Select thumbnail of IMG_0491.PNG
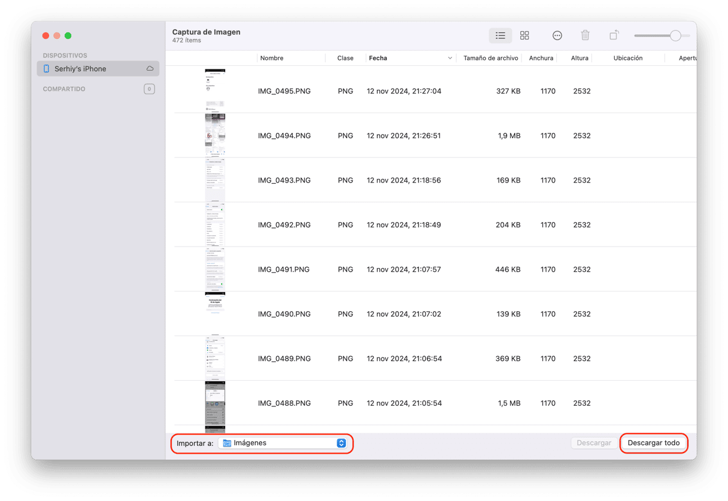Screen dimensions: 728x501 tap(215, 269)
